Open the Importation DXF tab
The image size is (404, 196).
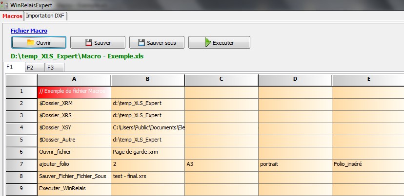point(45,16)
